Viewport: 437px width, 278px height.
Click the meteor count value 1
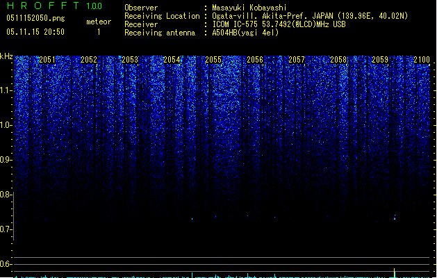coord(99,32)
